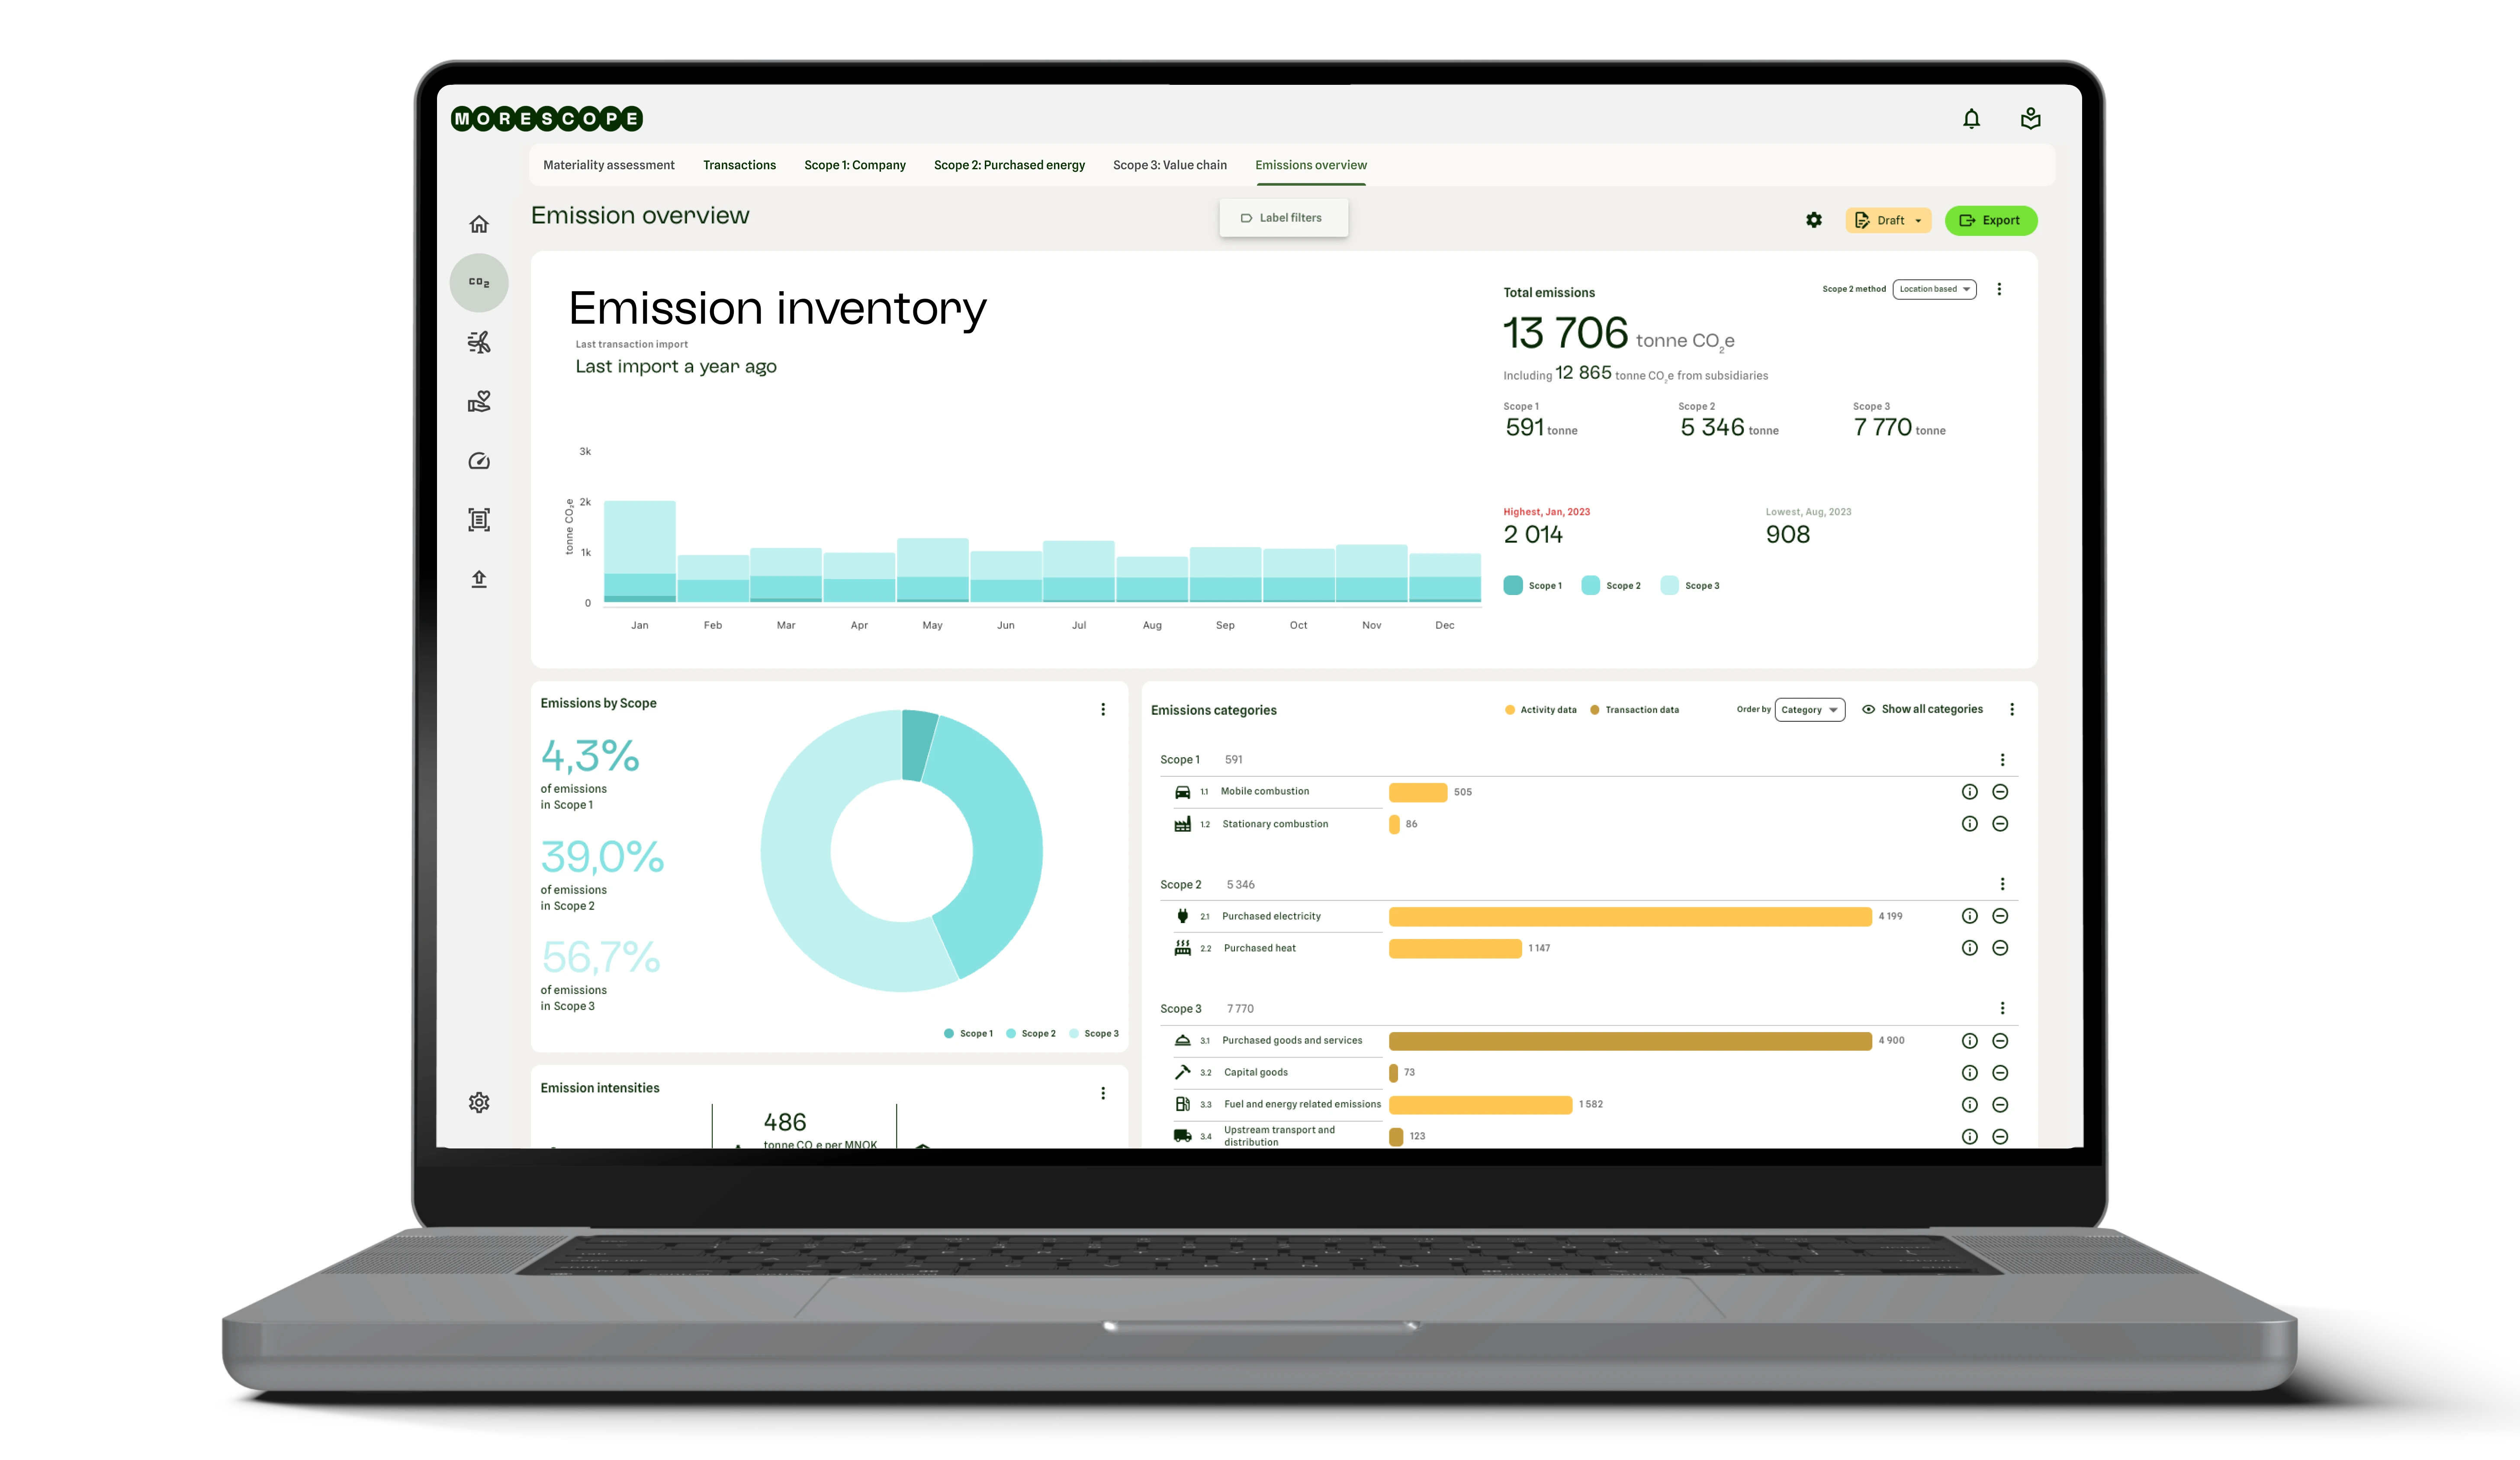Remove Purchased electricity with minus icon
The height and width of the screenshot is (1460, 2520).
coord(2000,916)
